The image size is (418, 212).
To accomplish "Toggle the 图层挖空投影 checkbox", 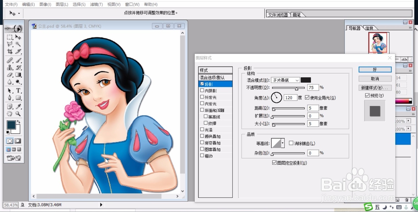I will pyautogui.click(x=274, y=162).
